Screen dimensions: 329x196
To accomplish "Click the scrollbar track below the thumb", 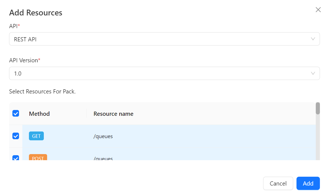I will click(318, 138).
